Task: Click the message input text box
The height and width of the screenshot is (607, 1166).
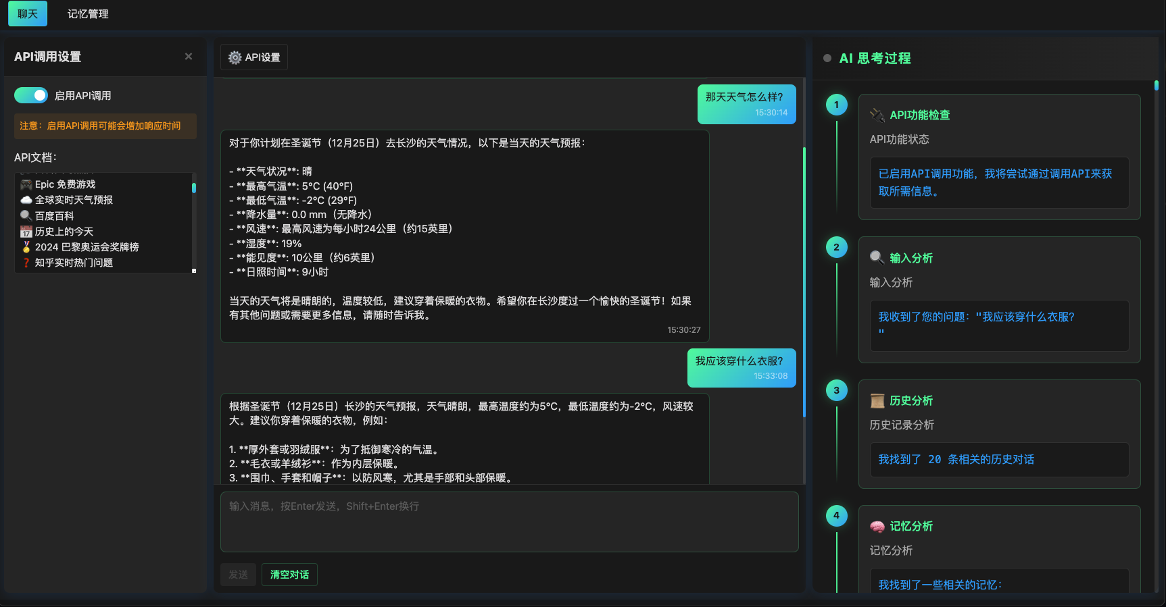Action: coord(509,521)
